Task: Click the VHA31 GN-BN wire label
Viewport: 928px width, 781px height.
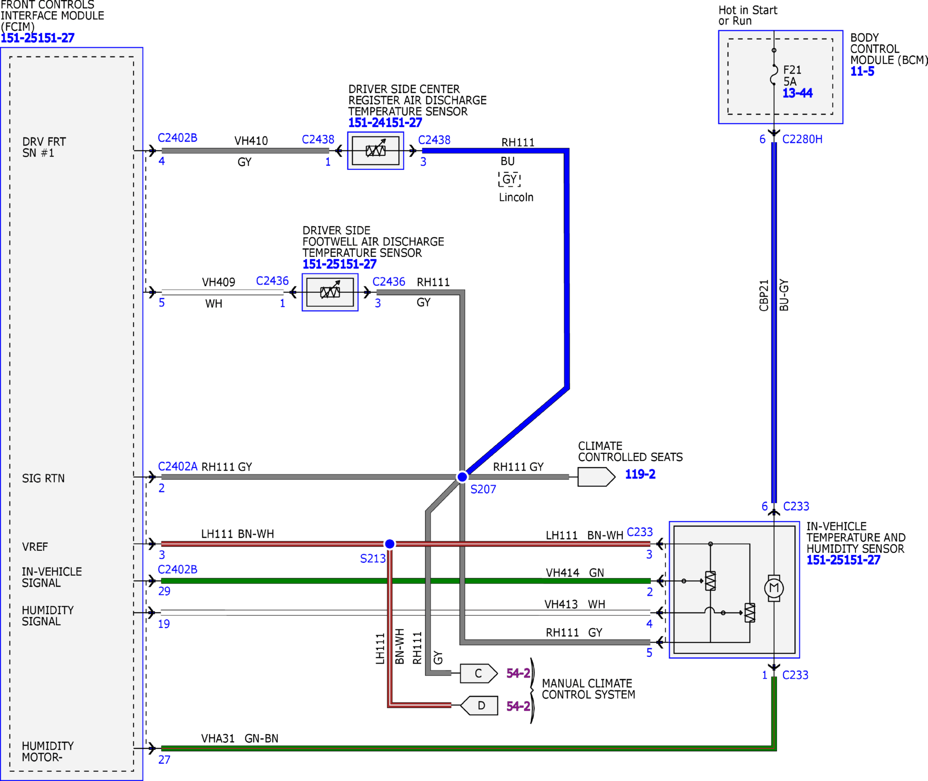Action: [x=240, y=738]
